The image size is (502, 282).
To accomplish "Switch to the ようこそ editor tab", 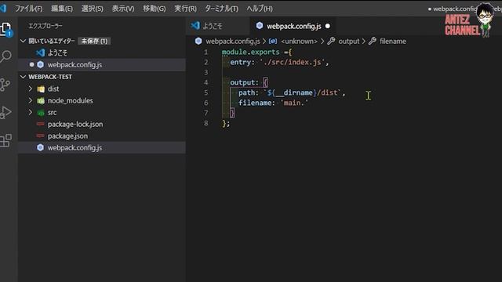I will (x=218, y=26).
